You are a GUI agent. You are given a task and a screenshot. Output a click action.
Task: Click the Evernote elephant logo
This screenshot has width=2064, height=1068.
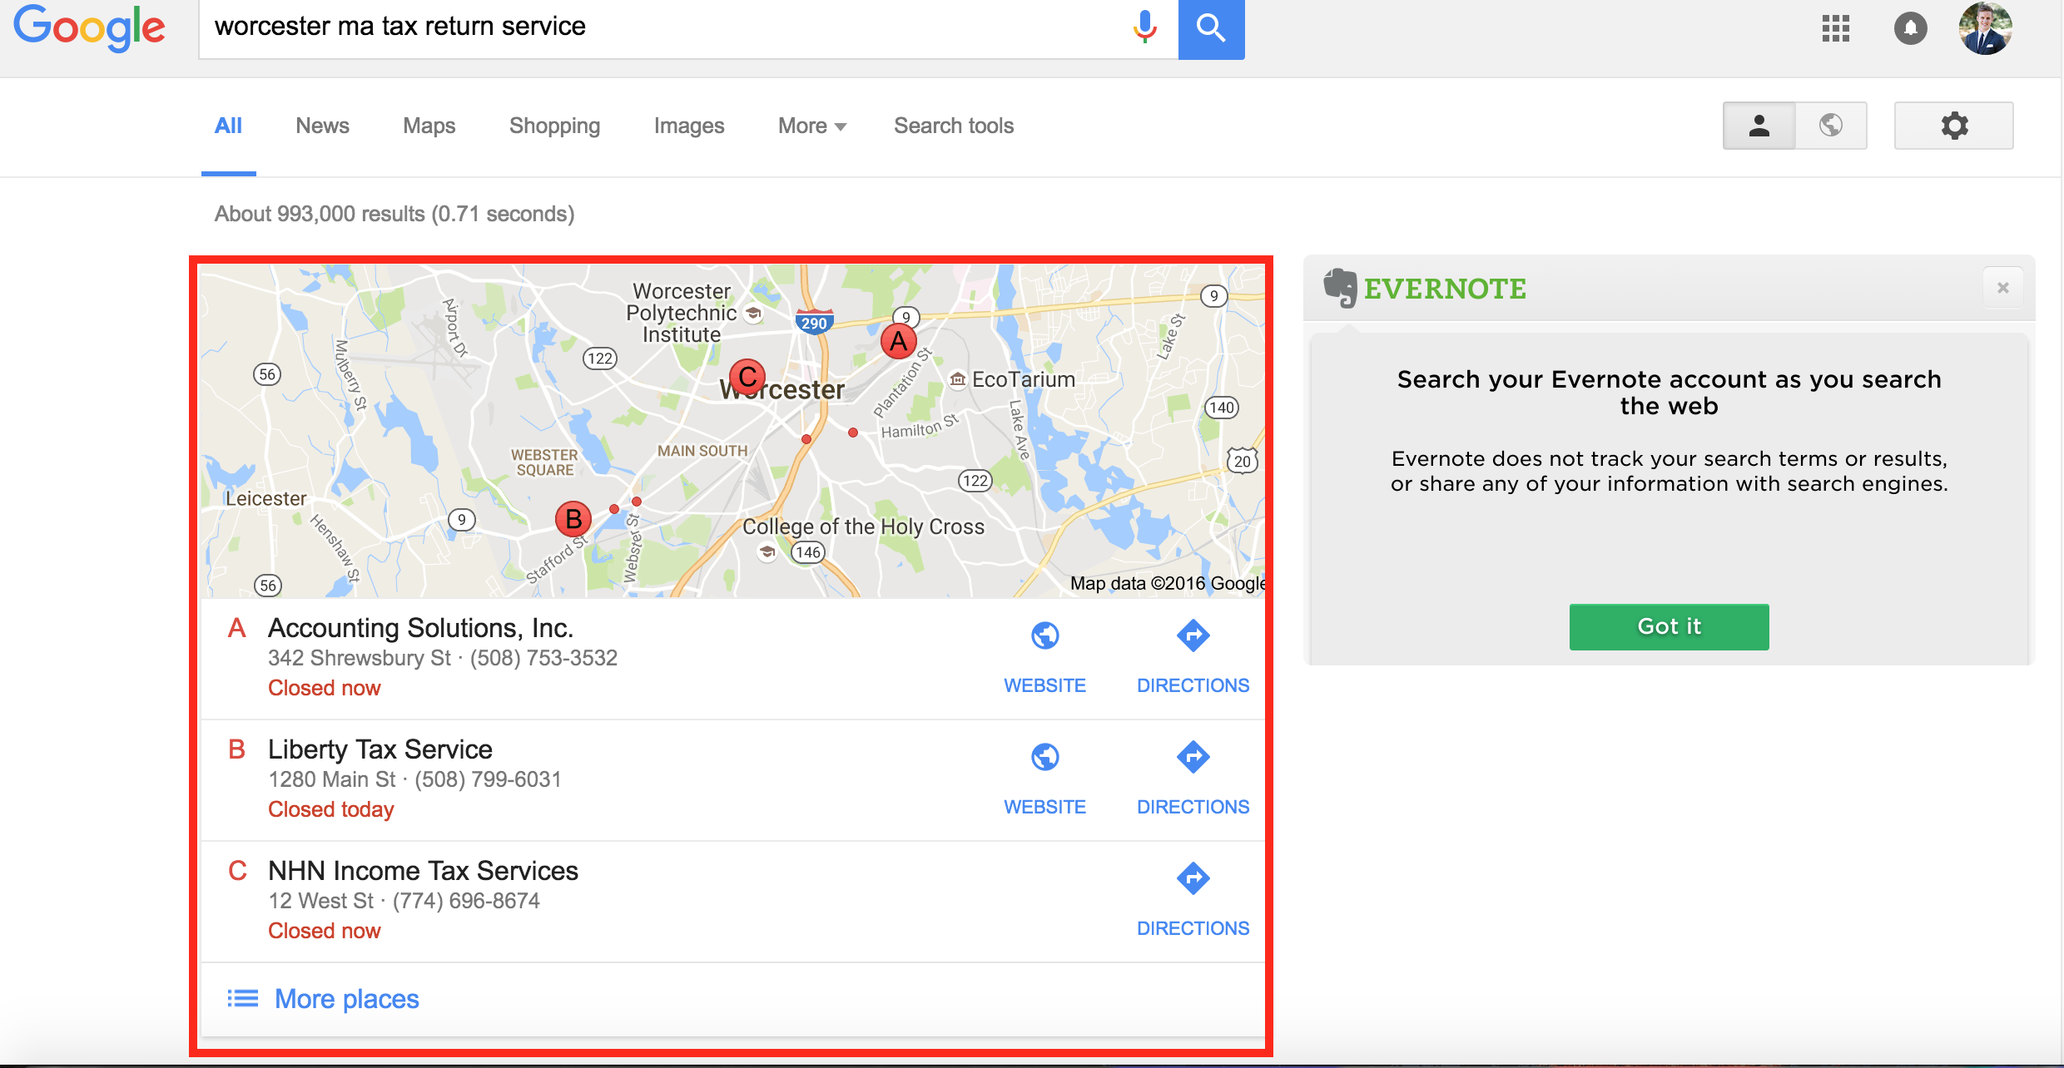click(x=1340, y=288)
